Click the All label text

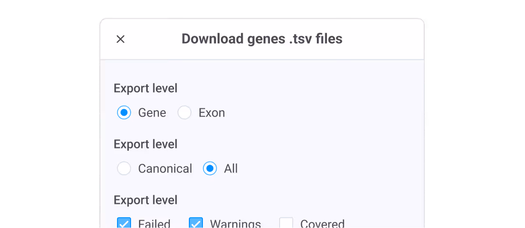231,169
